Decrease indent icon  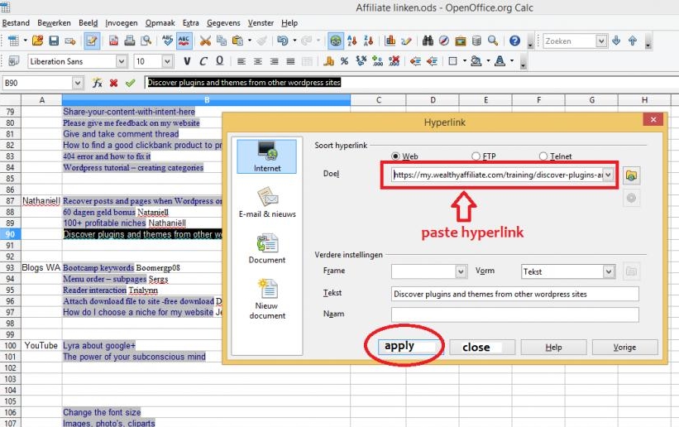(415, 61)
